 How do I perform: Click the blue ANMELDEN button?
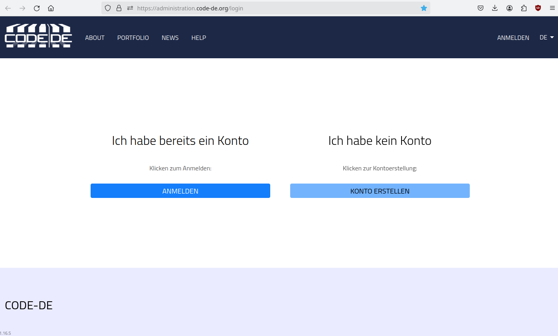180,191
